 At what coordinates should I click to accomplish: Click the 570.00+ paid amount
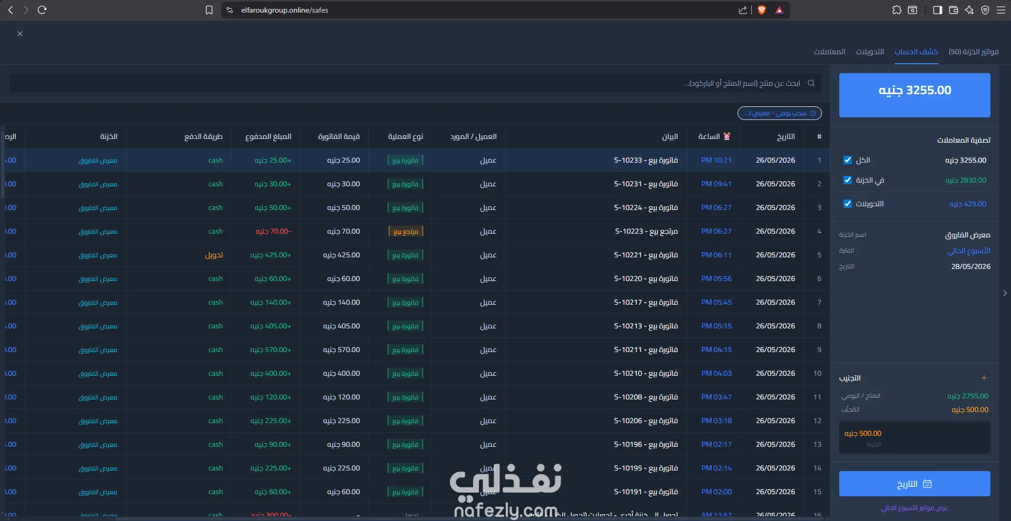tap(271, 349)
